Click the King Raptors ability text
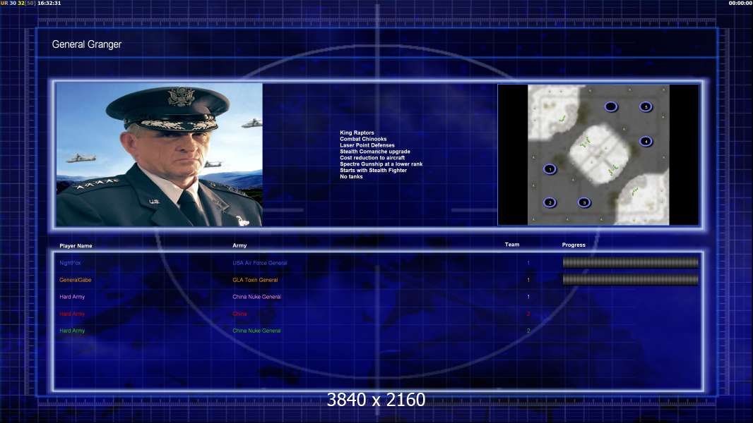The image size is (753, 423). 357,133
